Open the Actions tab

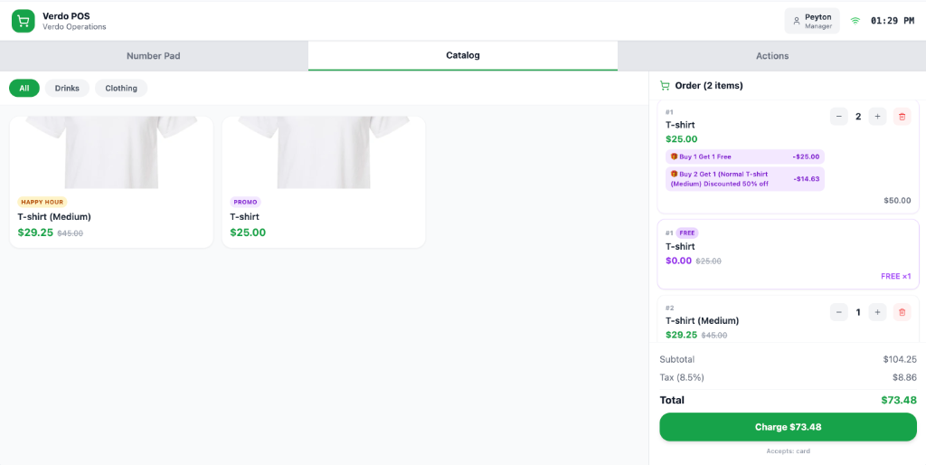[x=772, y=56]
